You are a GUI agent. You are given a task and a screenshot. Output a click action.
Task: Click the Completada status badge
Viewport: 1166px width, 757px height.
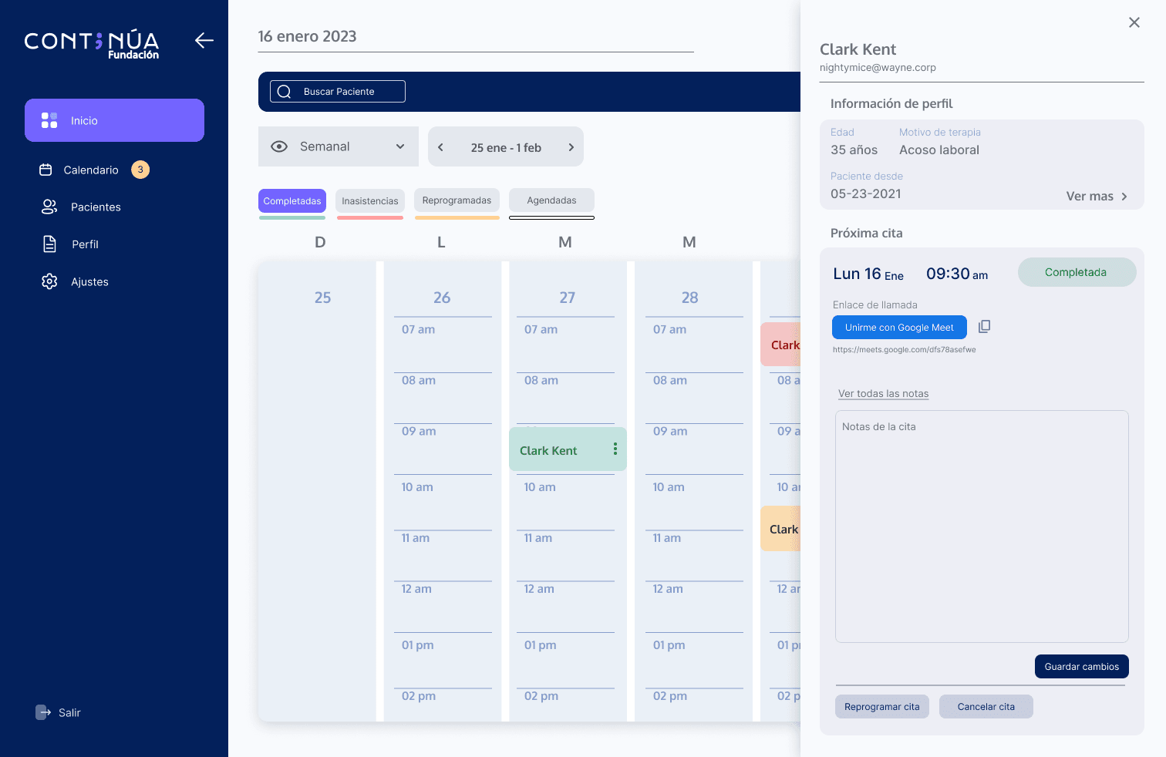point(1077,272)
